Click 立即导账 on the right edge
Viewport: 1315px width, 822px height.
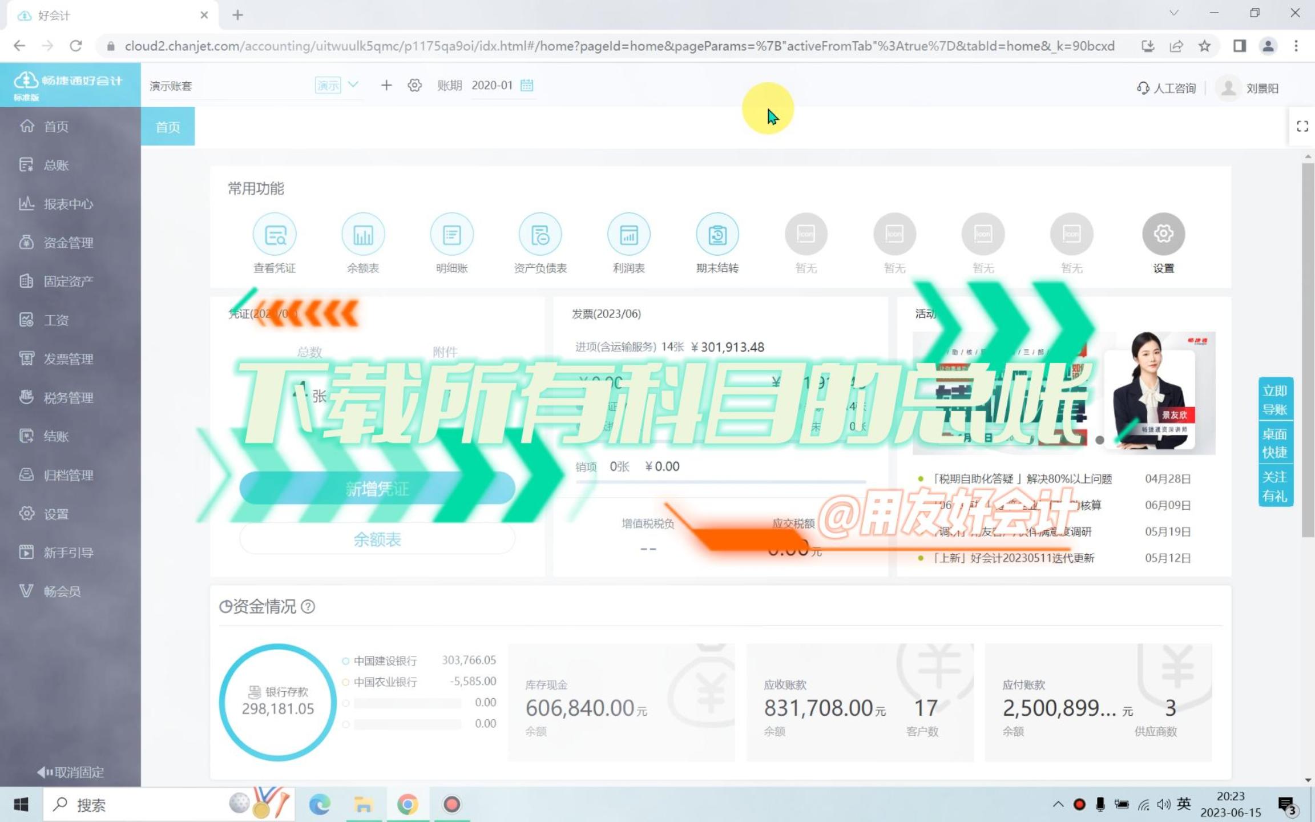click(1276, 399)
